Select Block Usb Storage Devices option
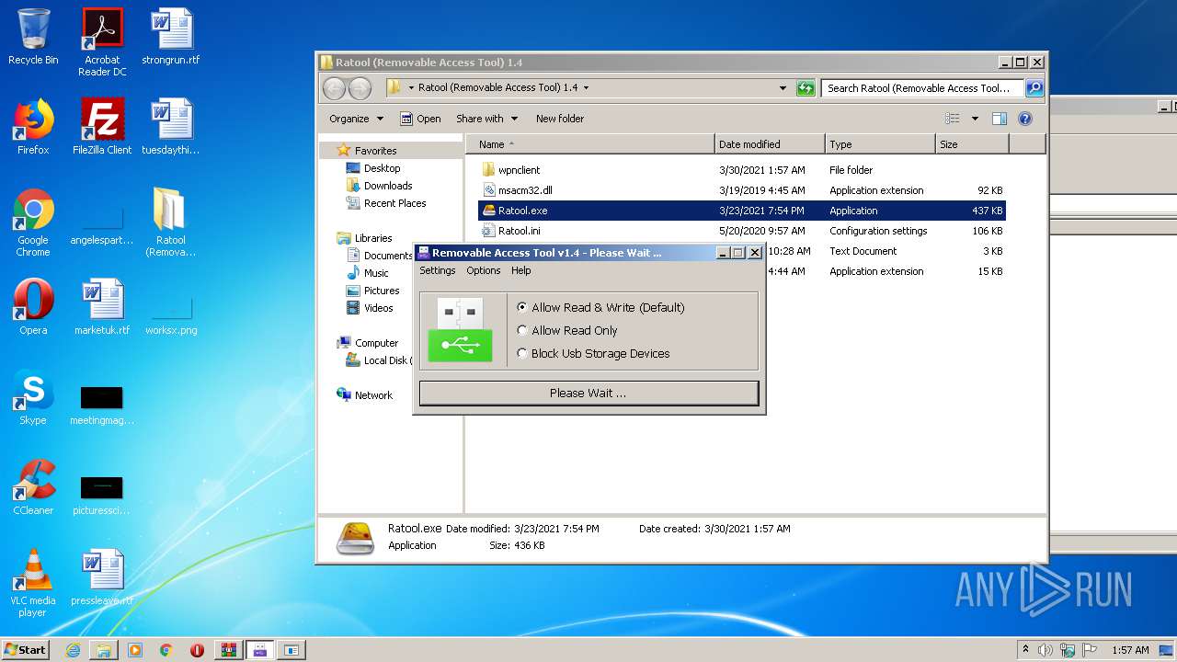 [x=593, y=353]
